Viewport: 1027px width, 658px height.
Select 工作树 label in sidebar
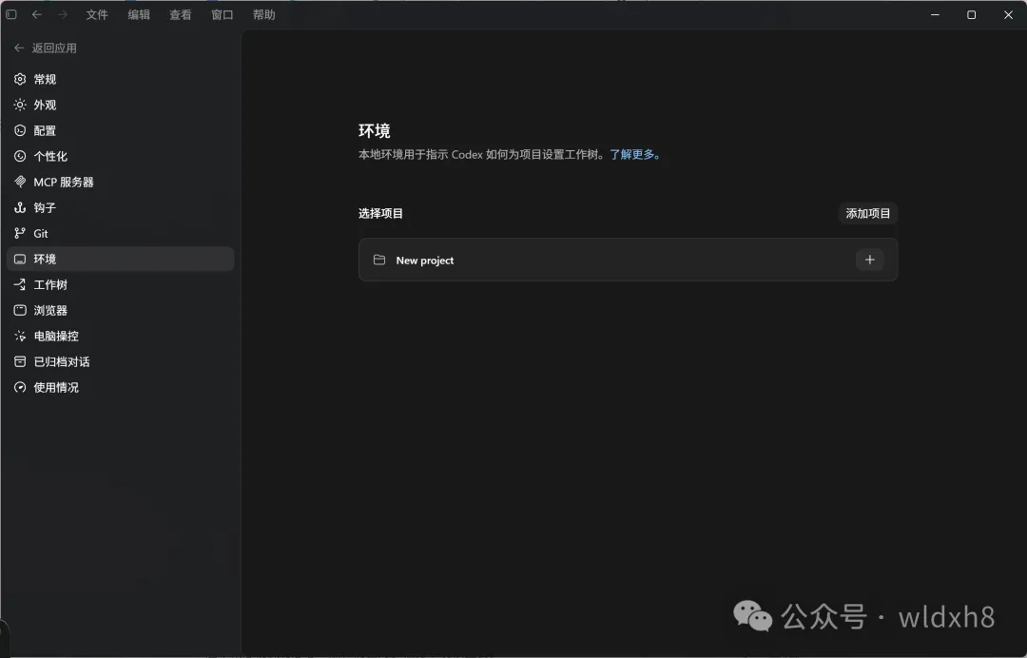point(50,284)
